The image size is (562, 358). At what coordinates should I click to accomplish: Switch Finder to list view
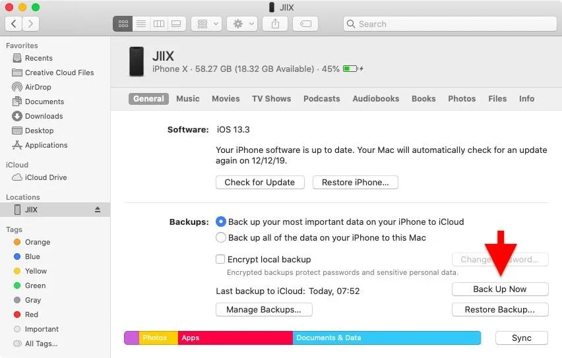click(x=141, y=24)
